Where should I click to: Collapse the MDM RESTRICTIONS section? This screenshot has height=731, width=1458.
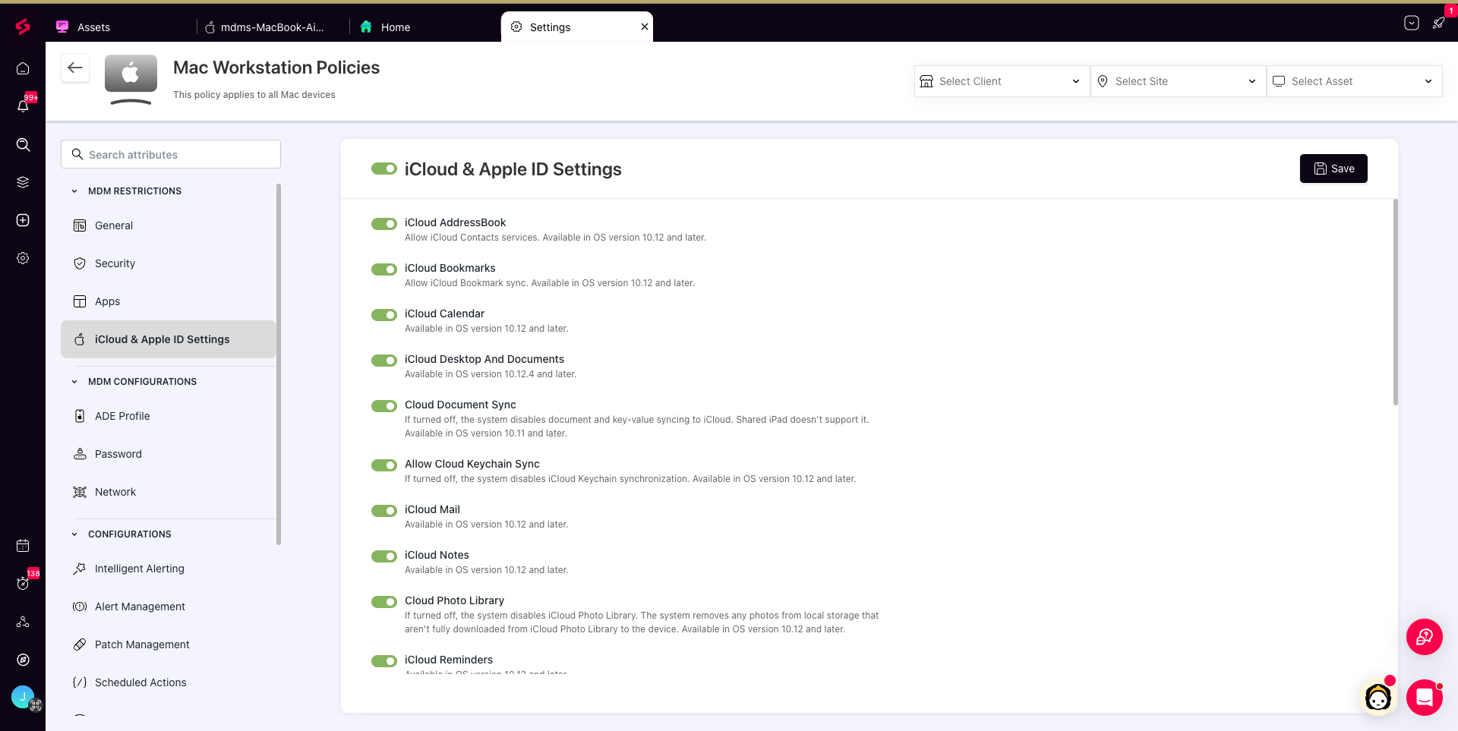coord(74,191)
